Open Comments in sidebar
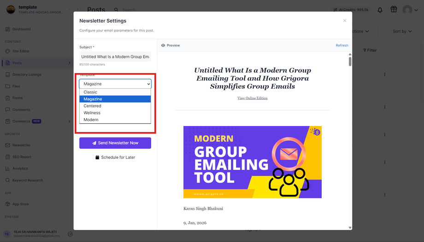This screenshot has width=424, height=242. click(21, 109)
